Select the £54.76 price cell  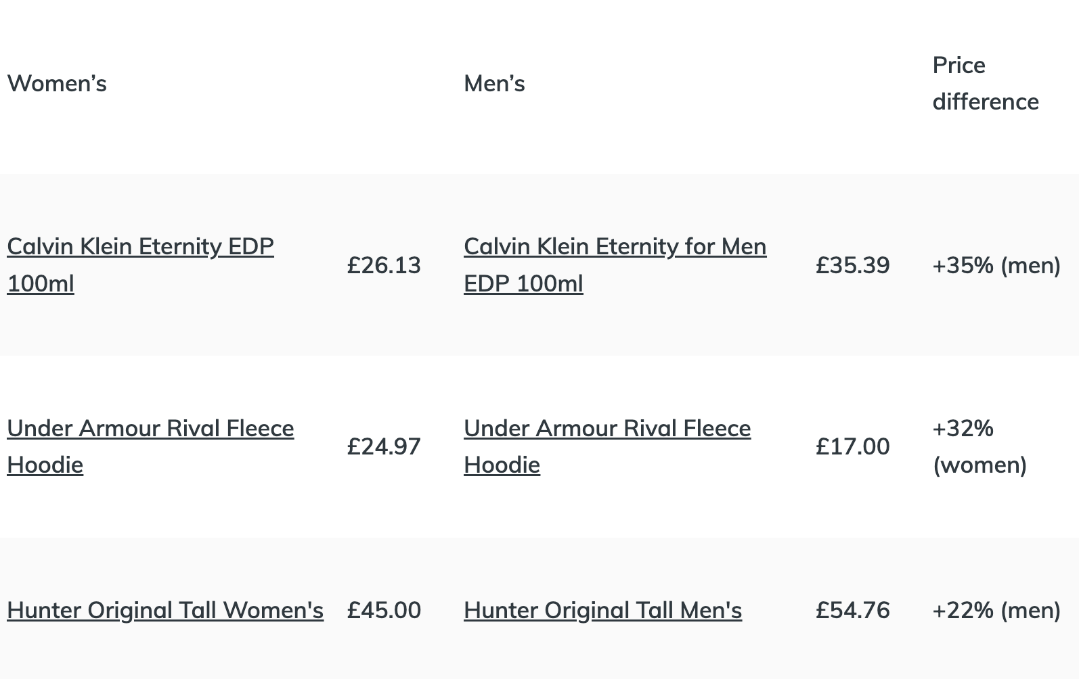(852, 611)
